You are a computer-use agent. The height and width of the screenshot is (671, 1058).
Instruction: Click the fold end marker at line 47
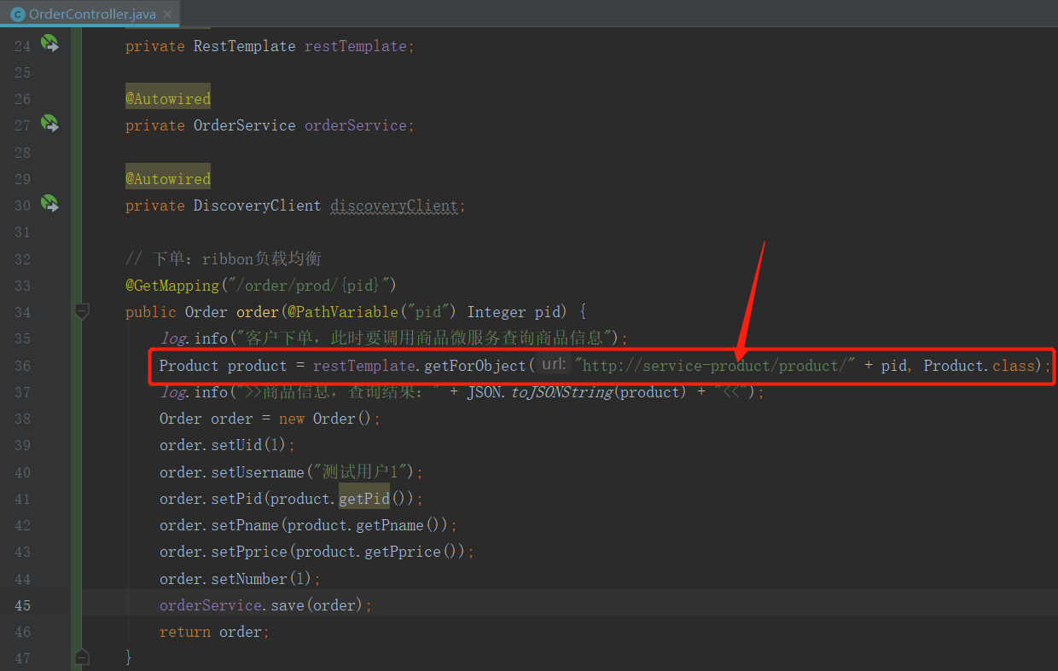coord(82,657)
